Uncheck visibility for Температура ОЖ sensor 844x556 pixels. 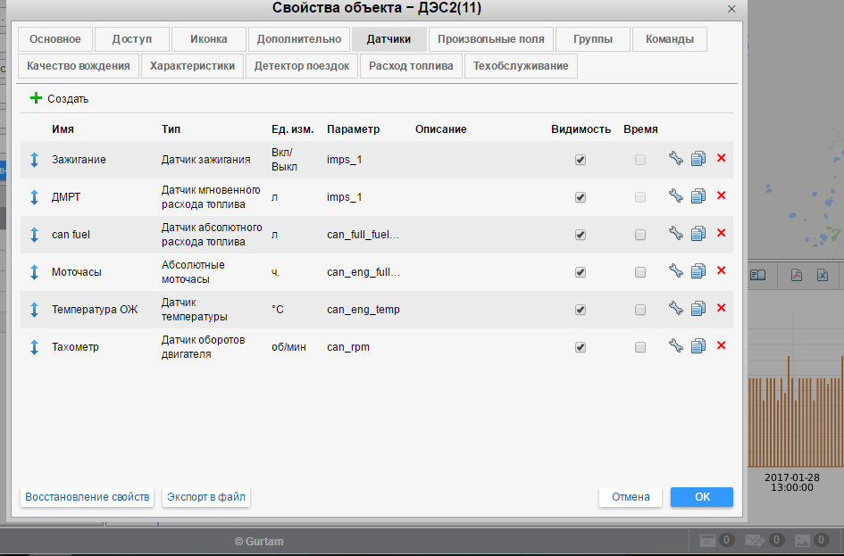coord(581,310)
